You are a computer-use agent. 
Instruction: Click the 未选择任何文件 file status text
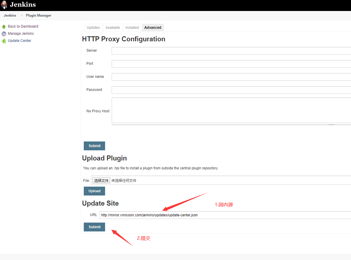click(124, 180)
